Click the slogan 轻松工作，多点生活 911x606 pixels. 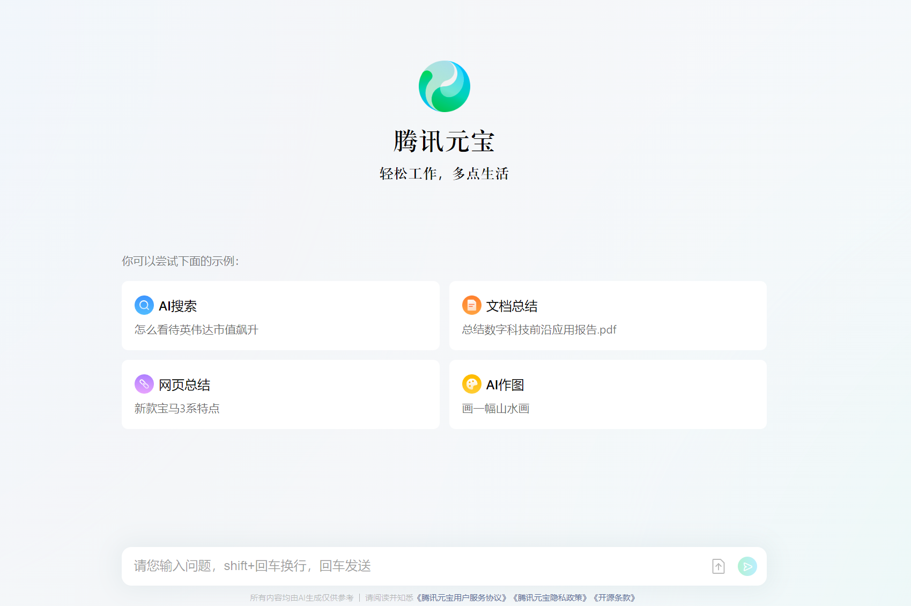444,173
